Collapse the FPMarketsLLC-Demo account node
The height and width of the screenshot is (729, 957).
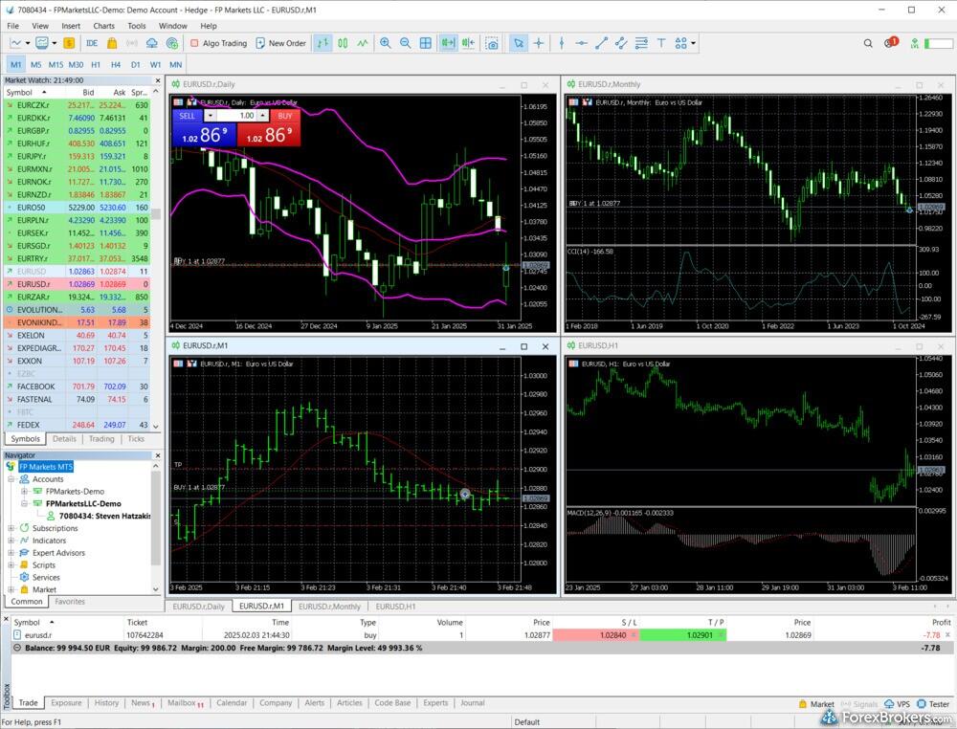(24, 503)
